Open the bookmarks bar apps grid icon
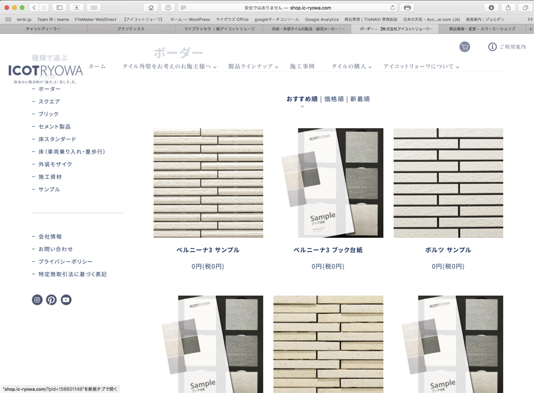The height and width of the screenshot is (393, 534). (8, 19)
